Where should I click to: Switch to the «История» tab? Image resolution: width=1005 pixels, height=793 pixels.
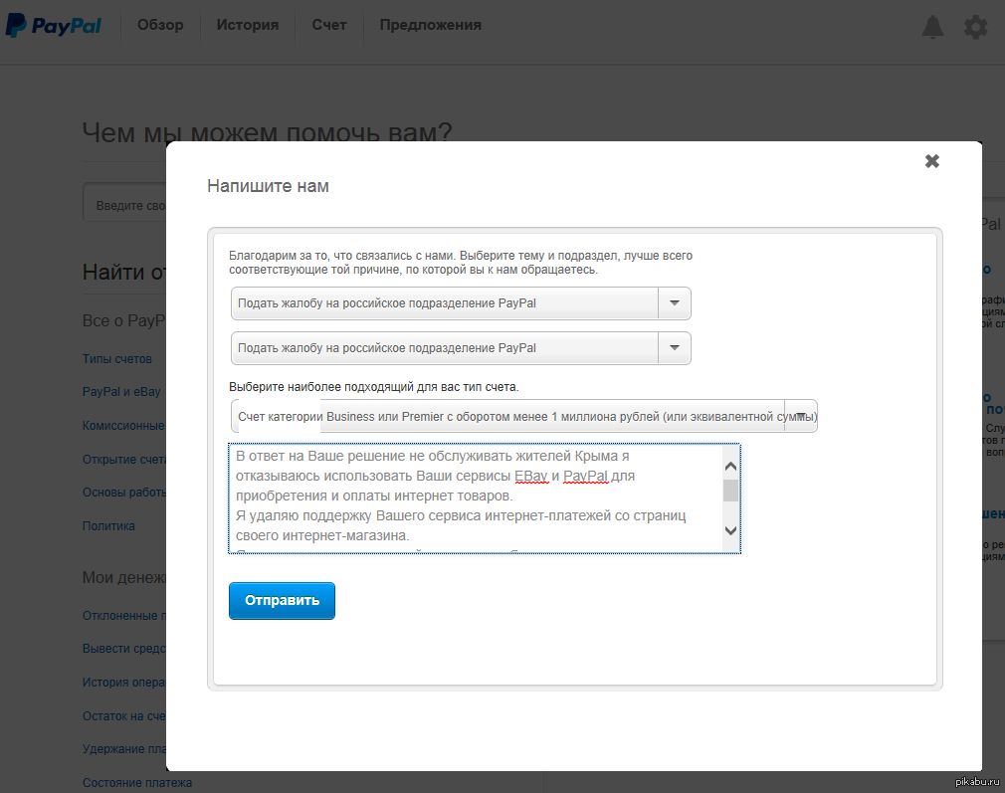tap(248, 25)
